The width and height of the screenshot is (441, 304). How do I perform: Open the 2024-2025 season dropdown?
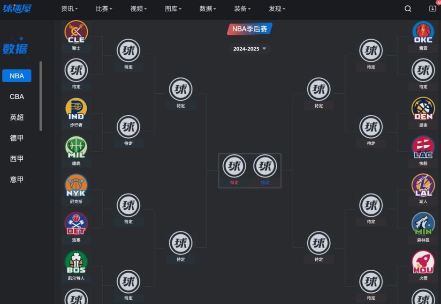coord(250,49)
